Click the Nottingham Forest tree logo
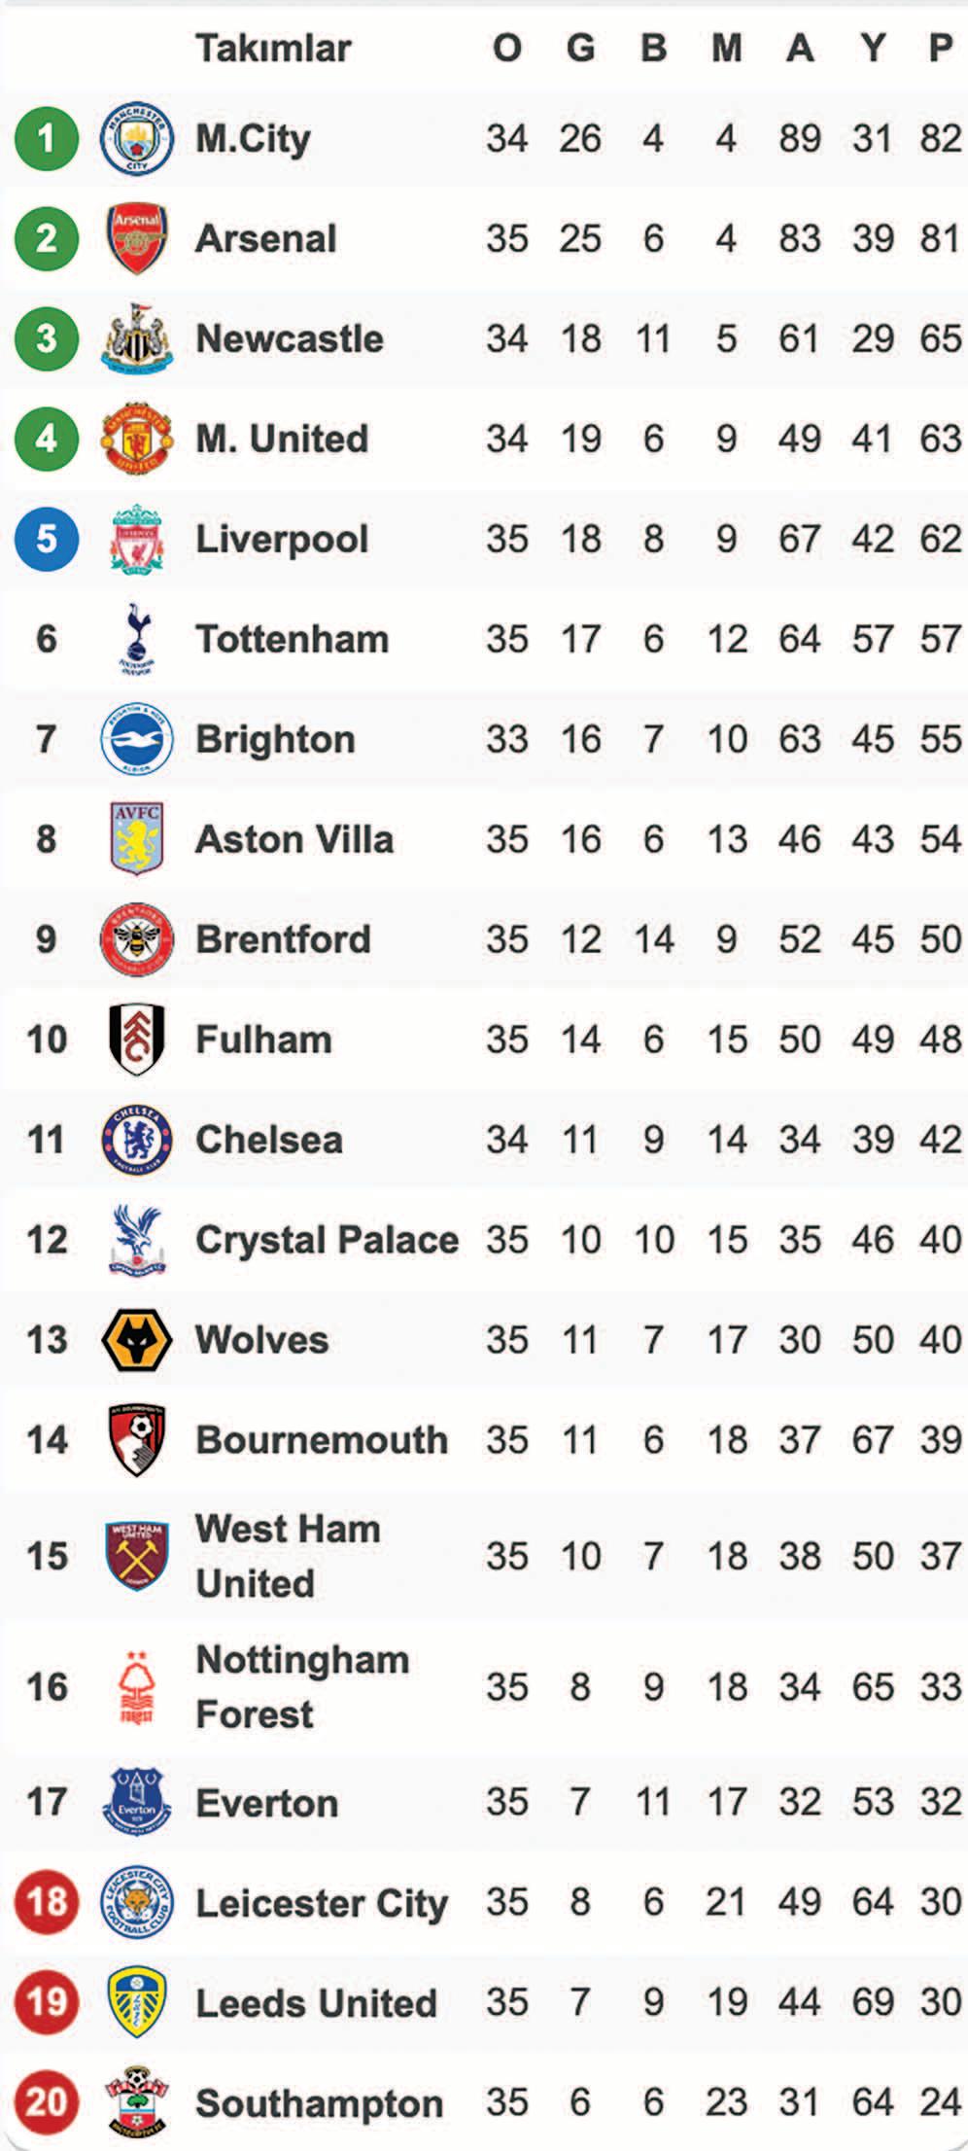This screenshot has width=968, height=2151. (137, 1687)
